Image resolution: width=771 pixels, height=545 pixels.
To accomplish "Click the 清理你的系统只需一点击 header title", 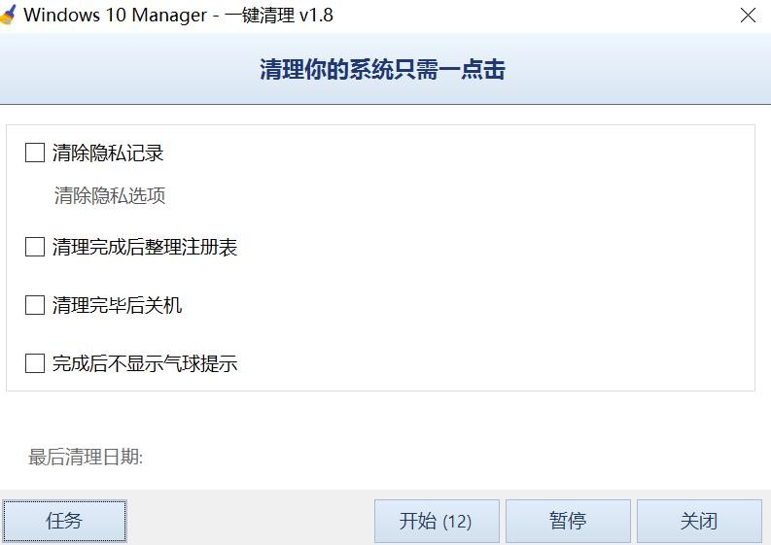I will pos(382,69).
